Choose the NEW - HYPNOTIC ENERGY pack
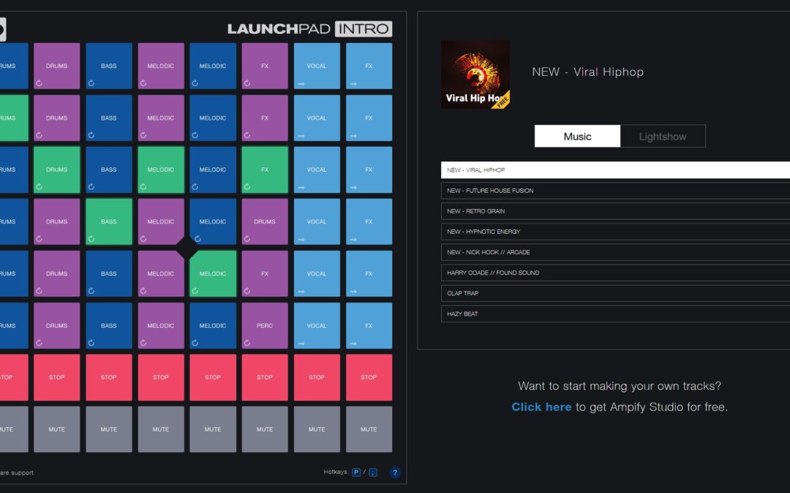The width and height of the screenshot is (790, 493). [x=615, y=232]
